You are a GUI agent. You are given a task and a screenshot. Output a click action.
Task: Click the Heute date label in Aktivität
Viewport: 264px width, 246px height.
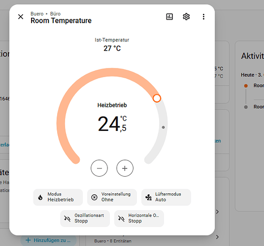click(x=252, y=75)
